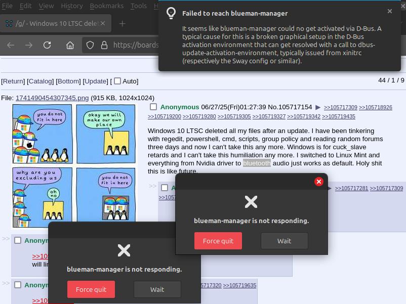Close the Windows 10 LTSC browser tab
The width and height of the screenshot is (406, 304).
coord(103,24)
